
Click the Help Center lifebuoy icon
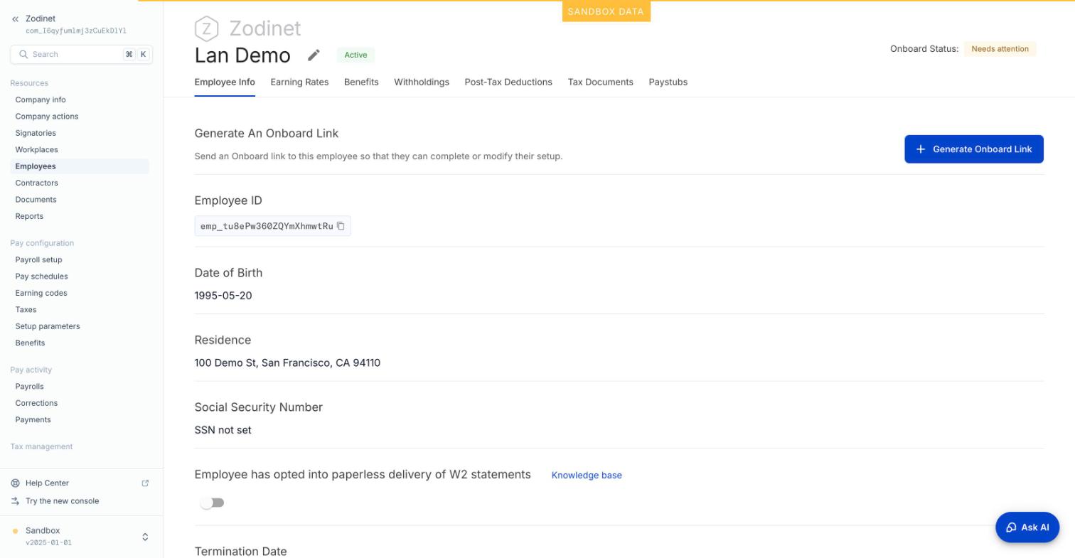pyautogui.click(x=15, y=483)
